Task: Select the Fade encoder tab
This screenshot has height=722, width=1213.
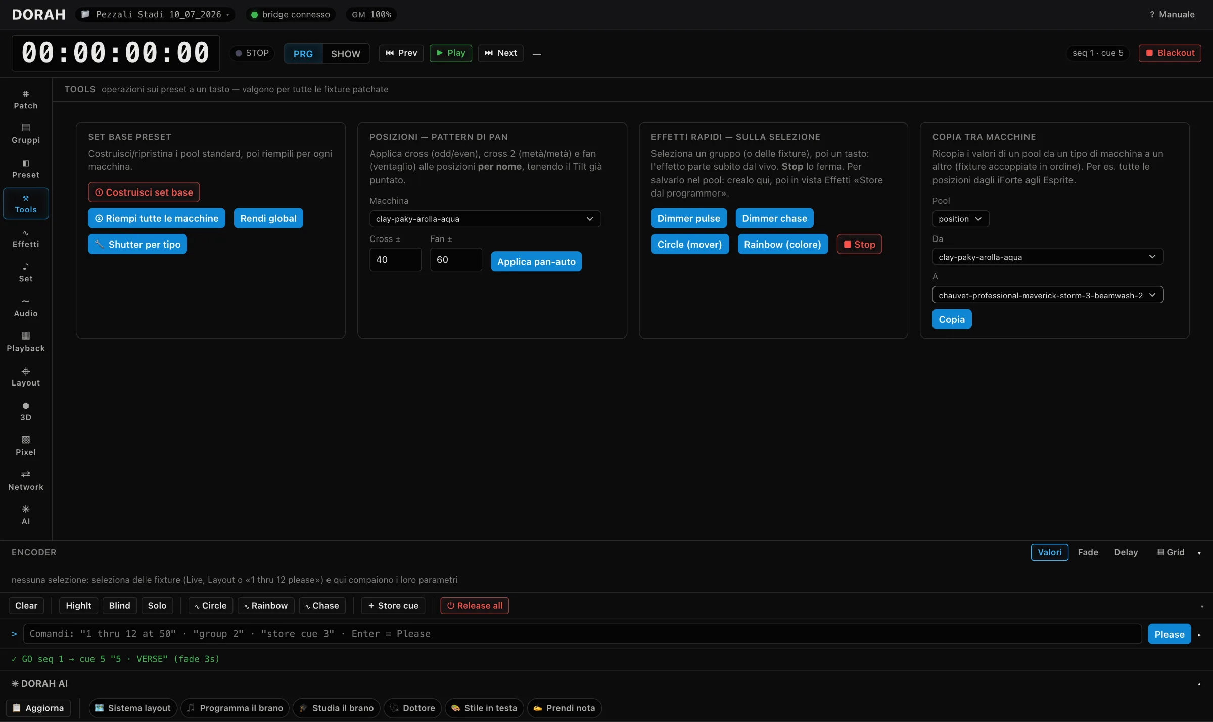Action: click(1088, 552)
